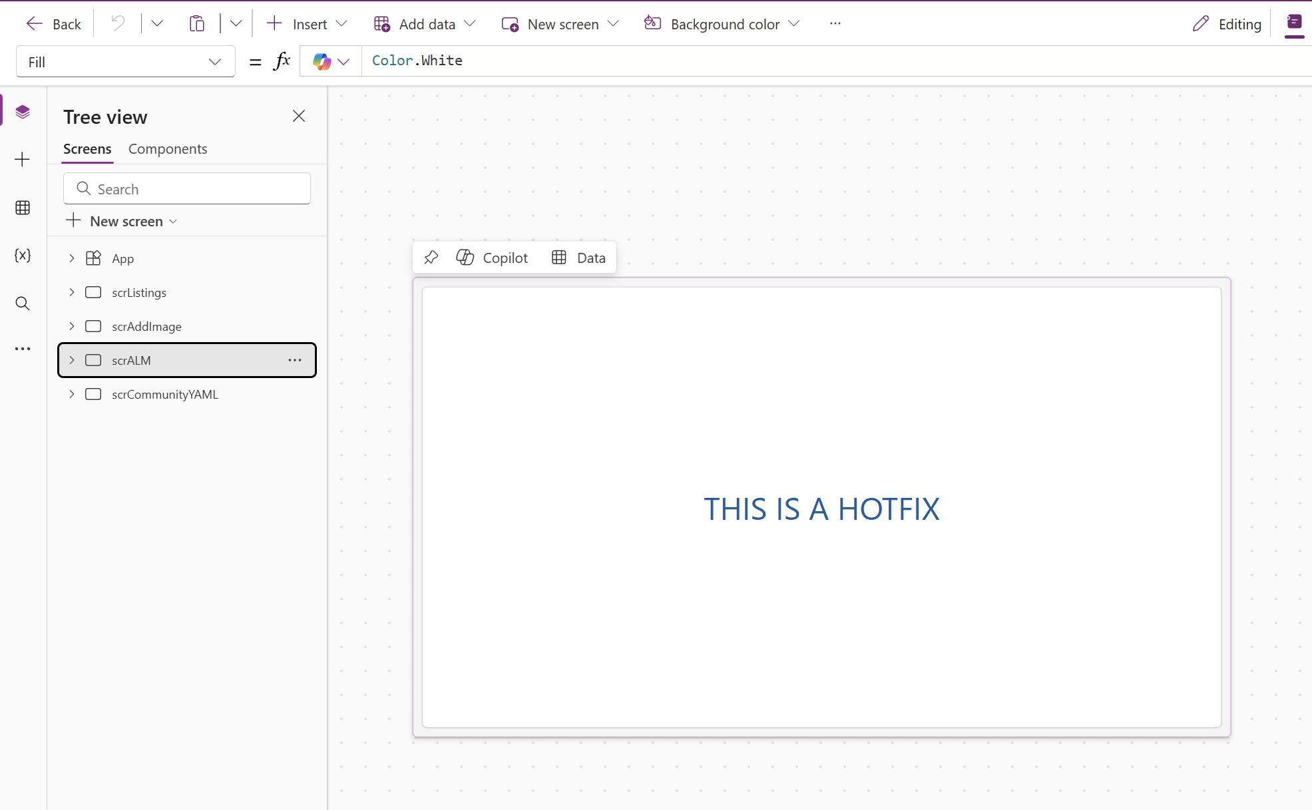Open the Background color picker

click(x=720, y=24)
